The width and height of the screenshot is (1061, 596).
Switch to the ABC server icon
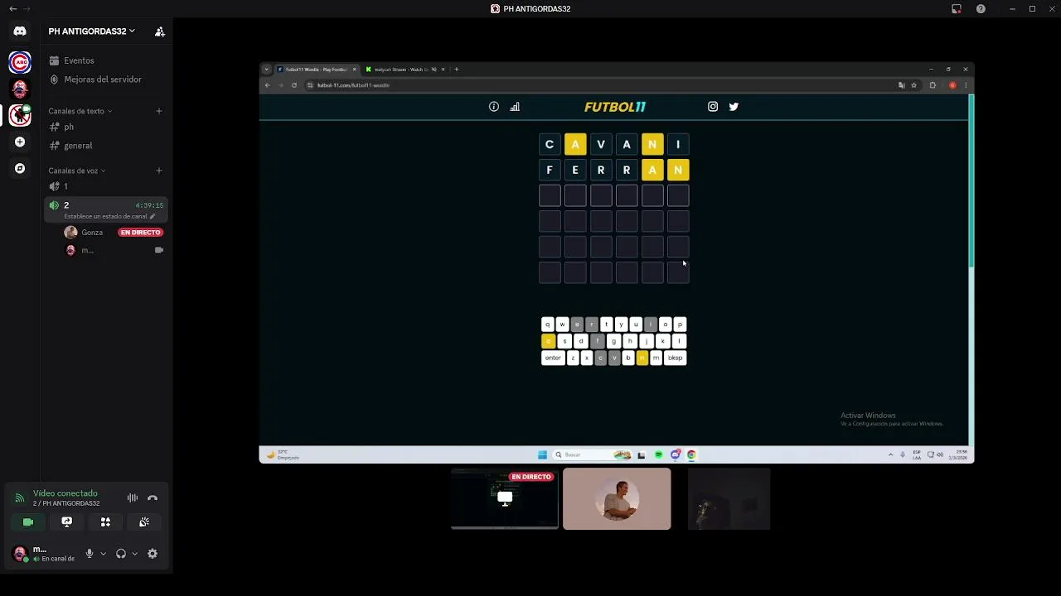(20, 62)
